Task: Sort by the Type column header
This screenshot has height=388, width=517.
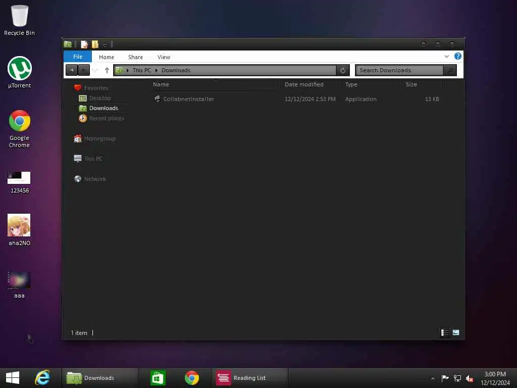Action: click(x=351, y=84)
